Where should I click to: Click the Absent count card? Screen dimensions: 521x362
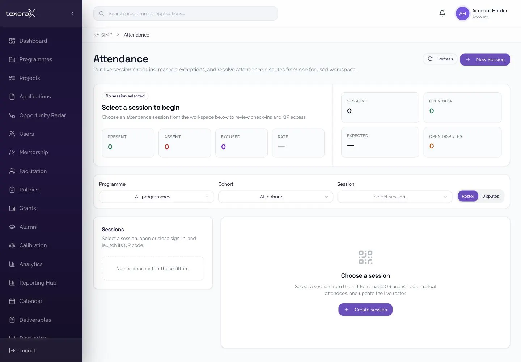coord(185,143)
